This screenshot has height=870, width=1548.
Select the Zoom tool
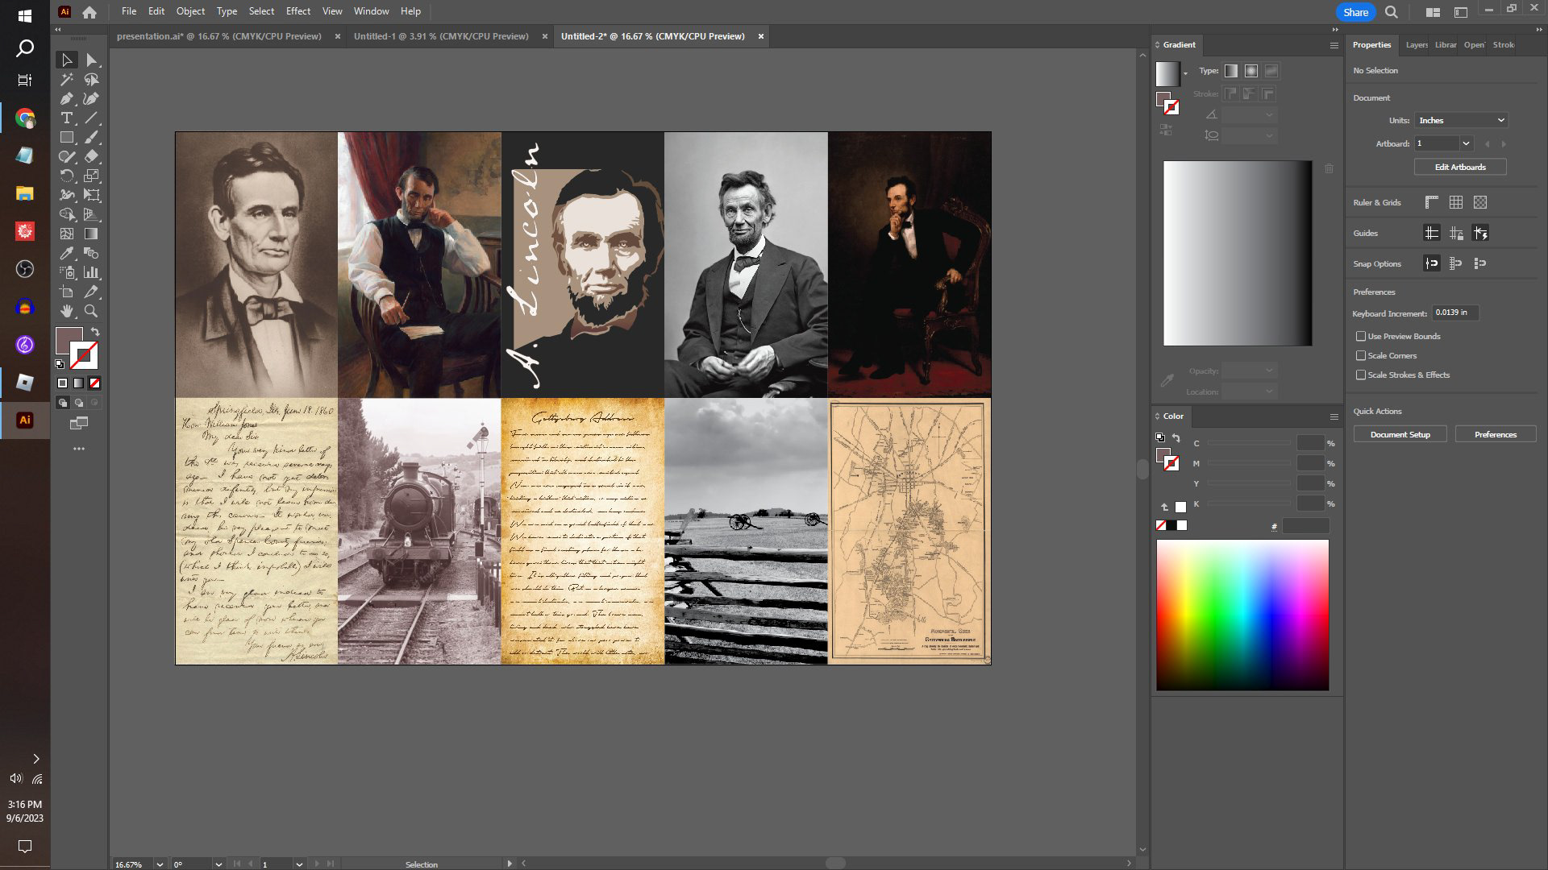point(91,312)
